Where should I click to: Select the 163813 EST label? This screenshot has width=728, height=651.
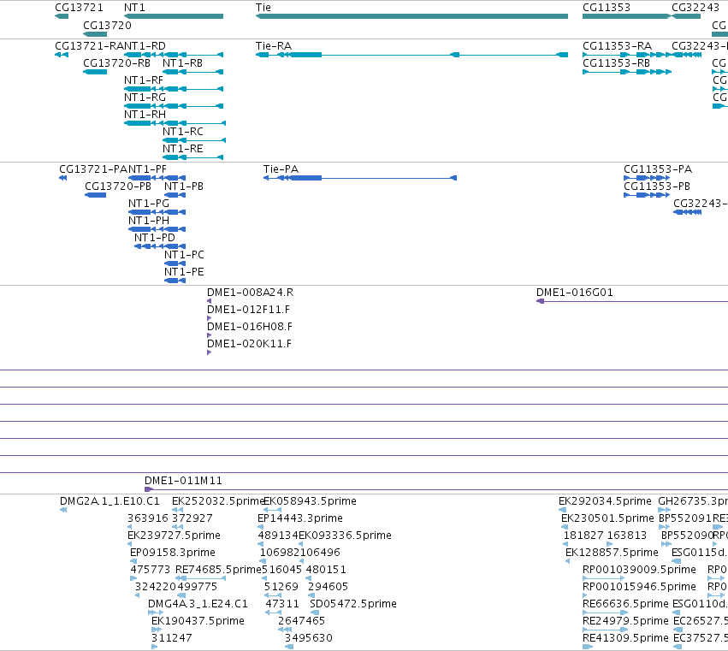[x=627, y=536]
